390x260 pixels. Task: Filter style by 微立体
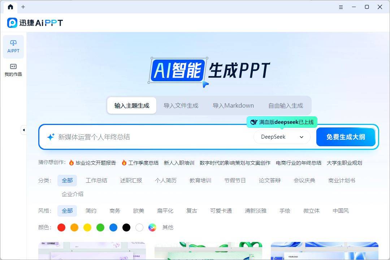[x=311, y=211]
